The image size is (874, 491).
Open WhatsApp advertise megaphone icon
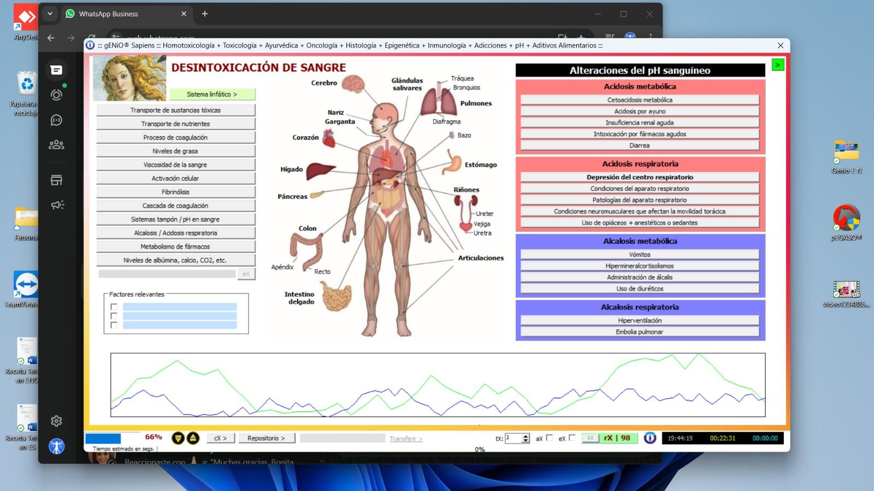click(57, 205)
